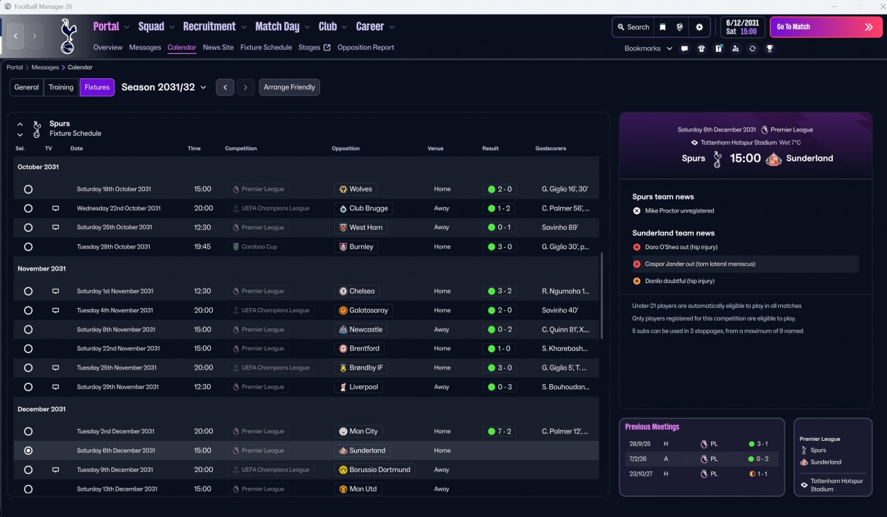The width and height of the screenshot is (887, 517).
Task: Go back using the history back arrow
Action: (x=16, y=36)
